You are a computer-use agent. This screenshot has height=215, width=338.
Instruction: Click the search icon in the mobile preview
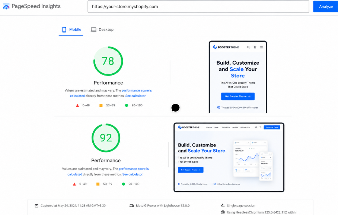(x=248, y=47)
